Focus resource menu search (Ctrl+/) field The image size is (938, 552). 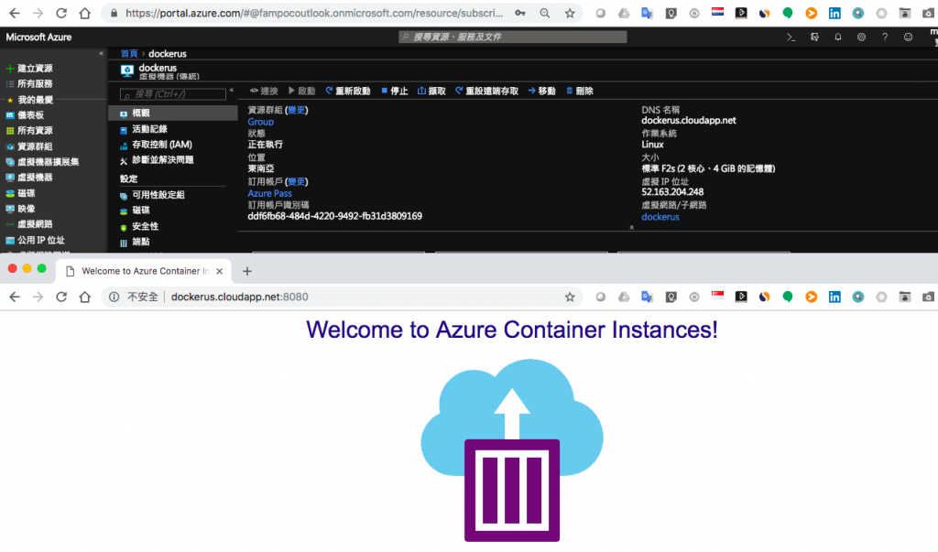[173, 94]
